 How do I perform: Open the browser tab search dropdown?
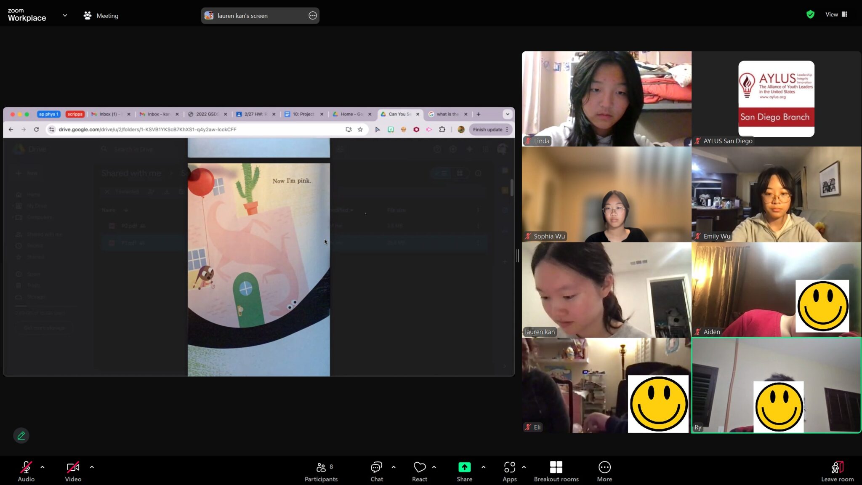[x=508, y=114]
